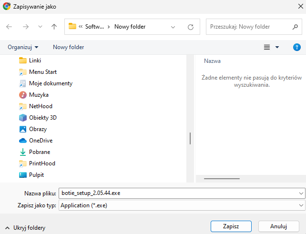Screen dimensions: 306x234
Task: Click the search box for Nowy folder
Action: click(248, 27)
